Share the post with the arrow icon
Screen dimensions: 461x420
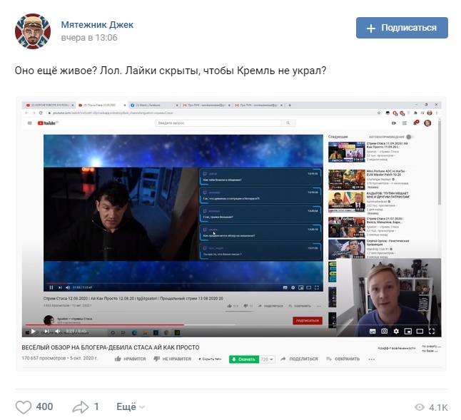tap(80, 407)
